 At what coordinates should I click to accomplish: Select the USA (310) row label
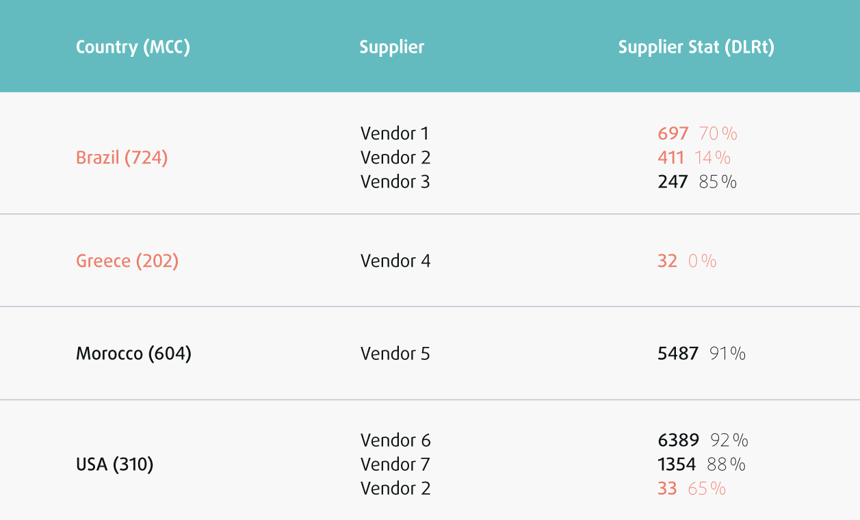(115, 465)
